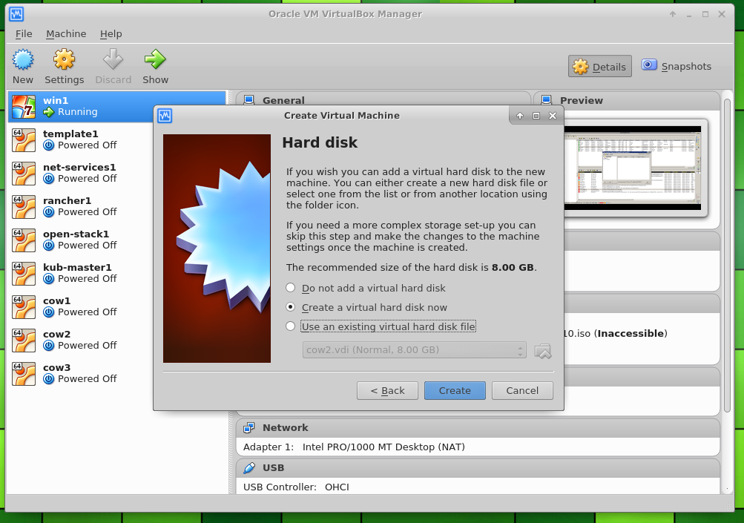Screen dimensions: 744x523
Task: Select the open-stack1 VM icon
Action: coord(24,240)
